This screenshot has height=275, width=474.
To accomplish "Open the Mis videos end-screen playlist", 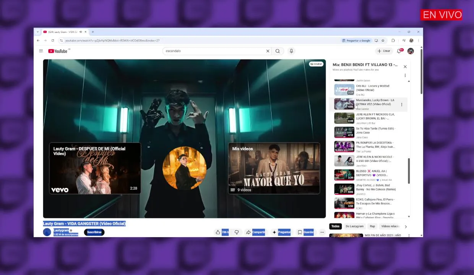I will pos(274,168).
